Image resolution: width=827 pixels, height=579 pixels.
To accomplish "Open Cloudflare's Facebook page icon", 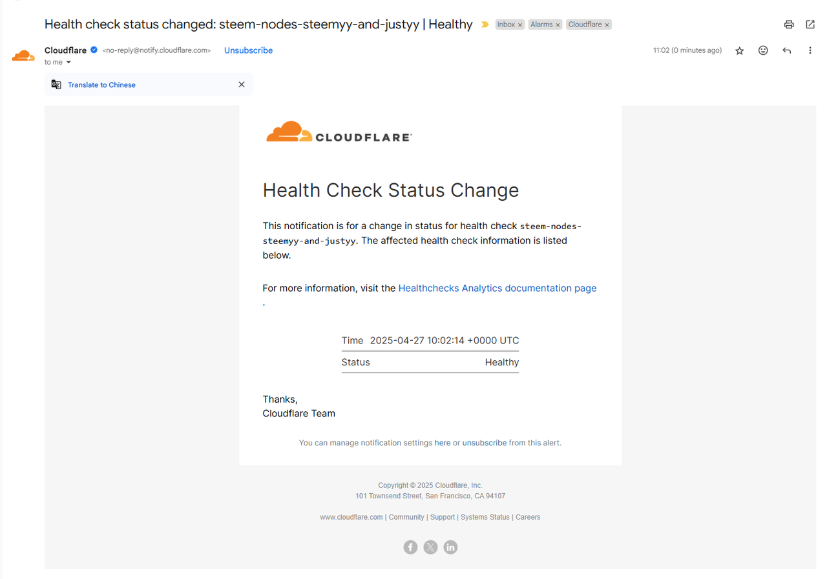I will tap(410, 547).
